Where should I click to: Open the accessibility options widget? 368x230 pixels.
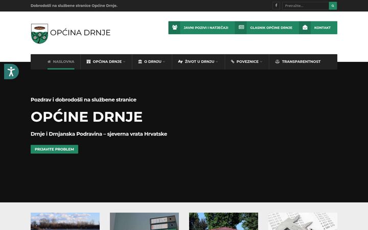11,72
